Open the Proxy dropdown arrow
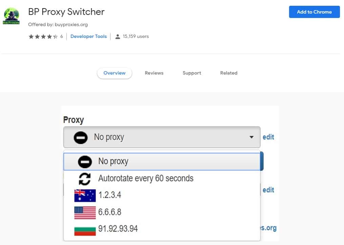 pyautogui.click(x=251, y=137)
